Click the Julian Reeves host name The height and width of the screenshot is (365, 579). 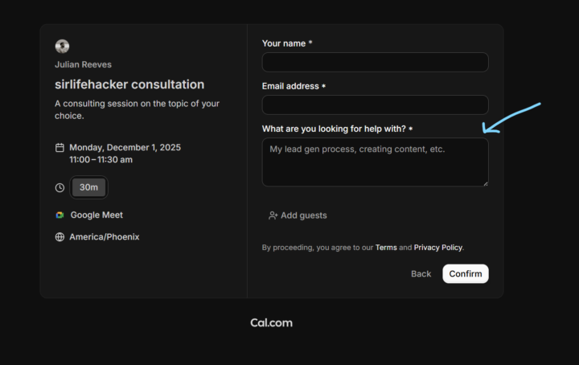tap(83, 64)
